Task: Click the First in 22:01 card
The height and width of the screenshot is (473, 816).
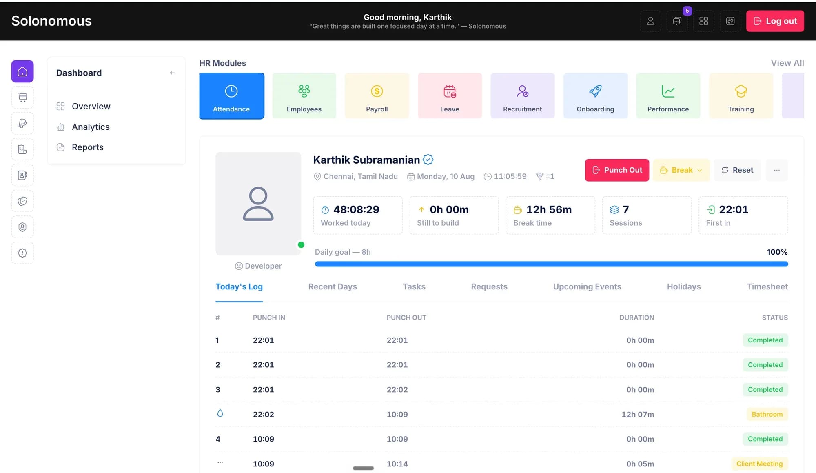Action: click(x=743, y=215)
